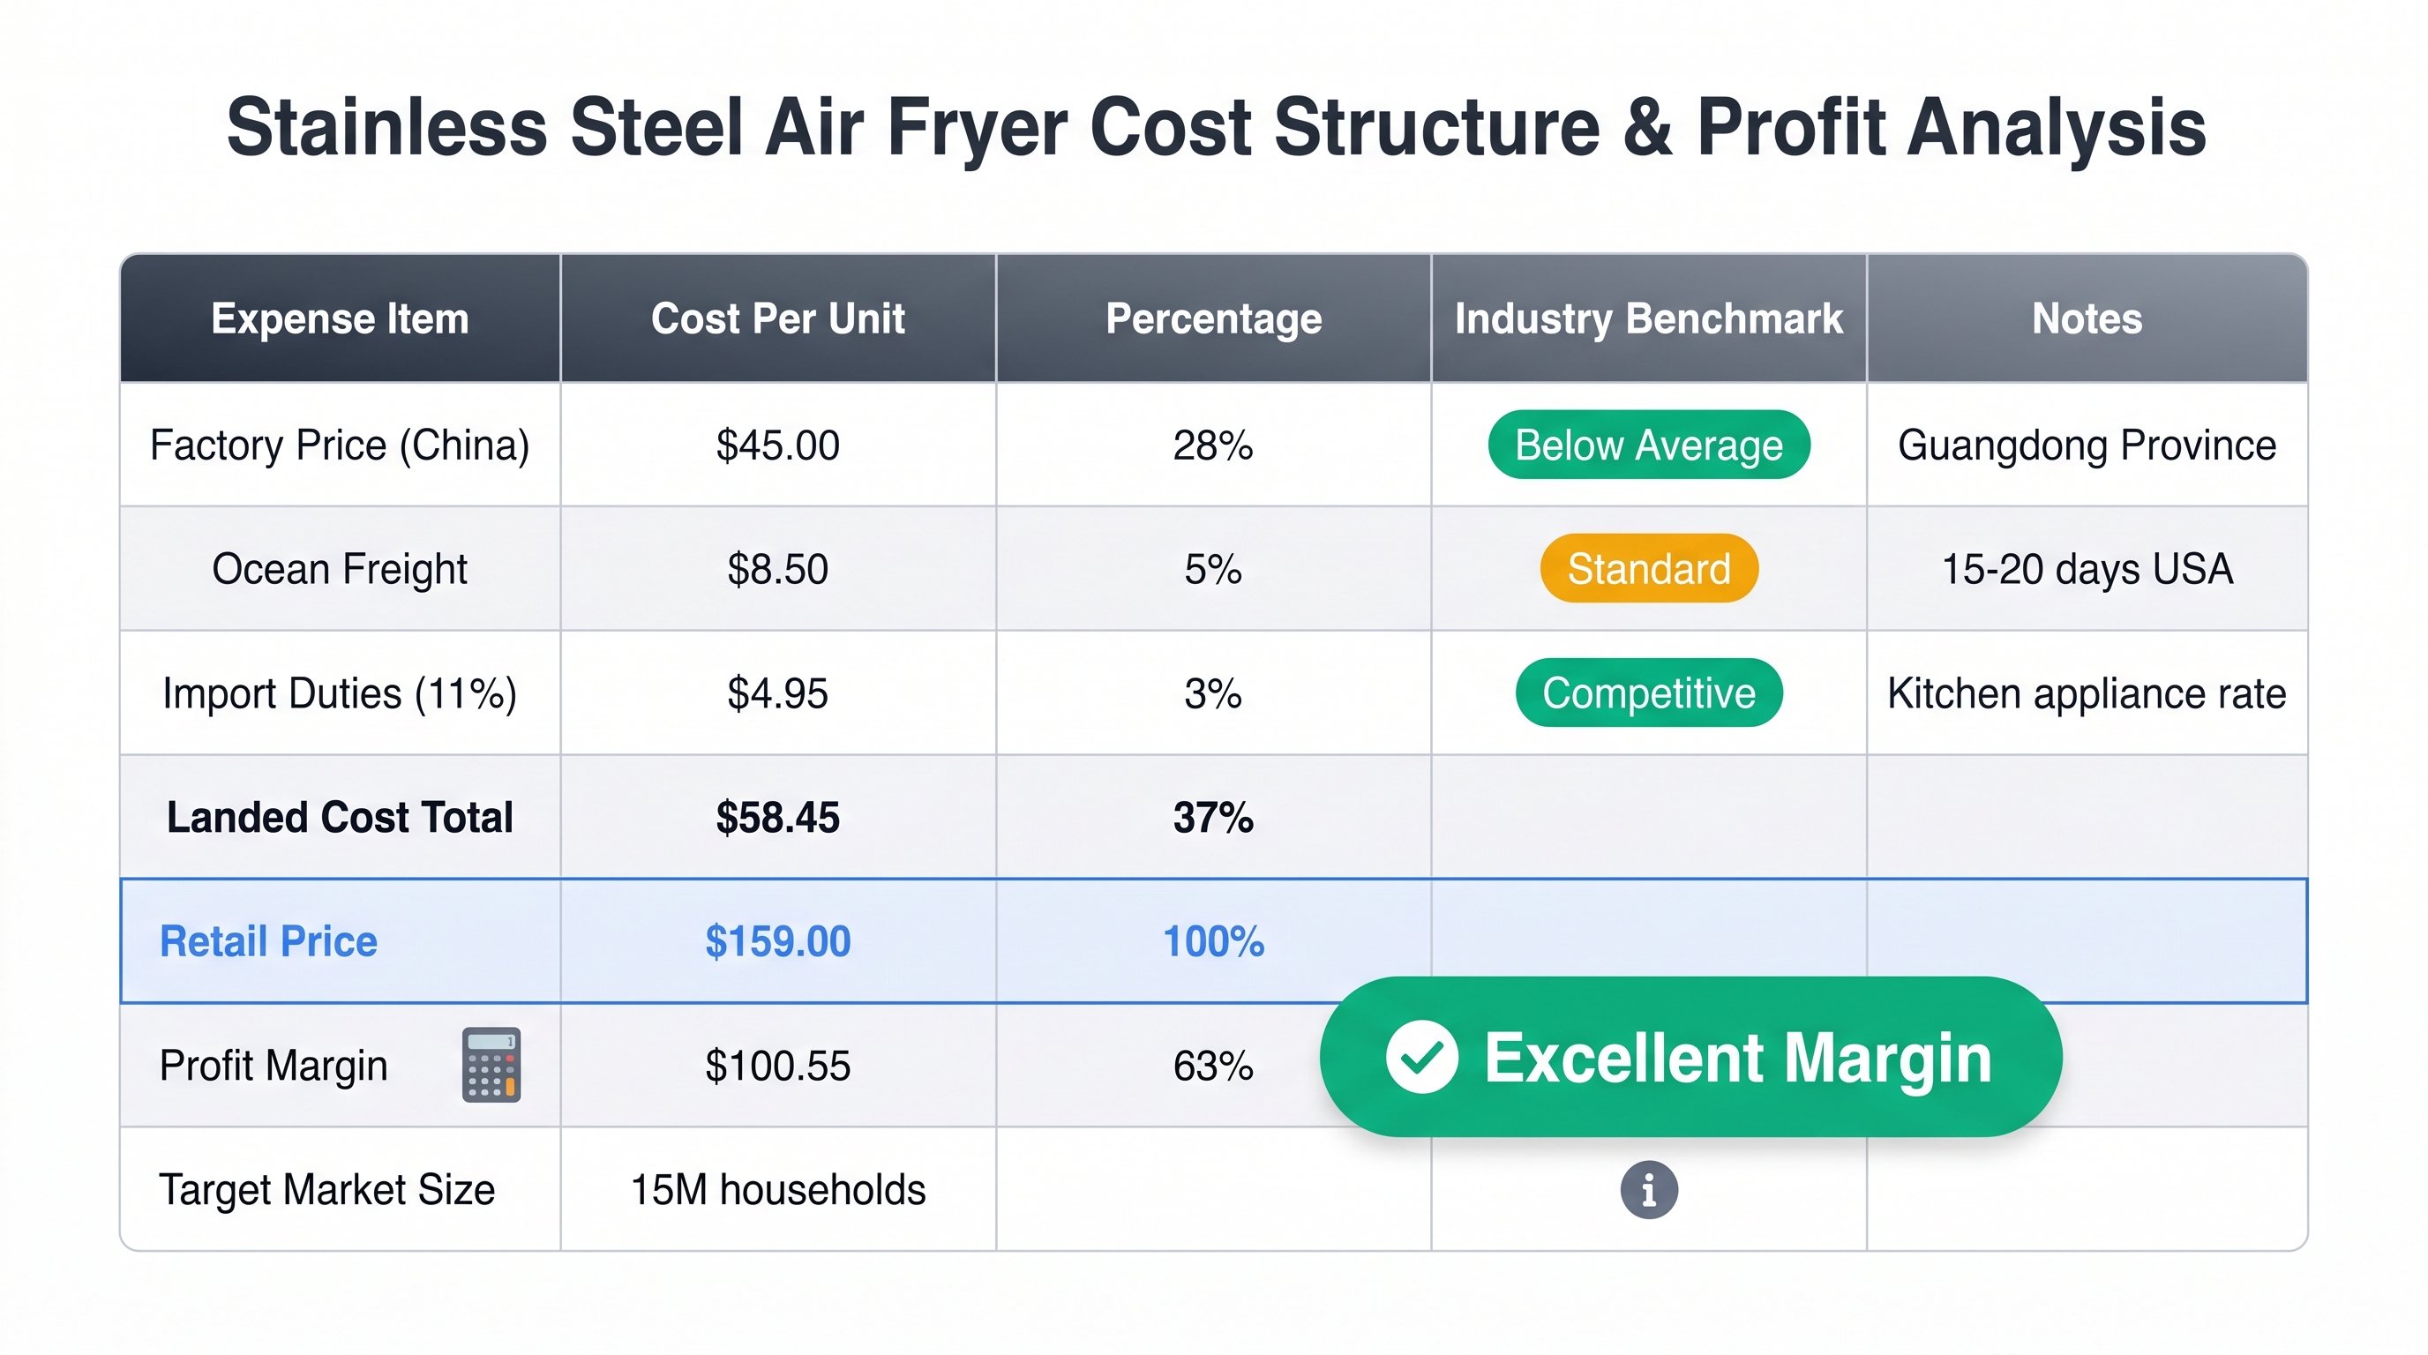This screenshot has height=1355, width=2428.
Task: Select the 15M households cell
Action: [777, 1189]
